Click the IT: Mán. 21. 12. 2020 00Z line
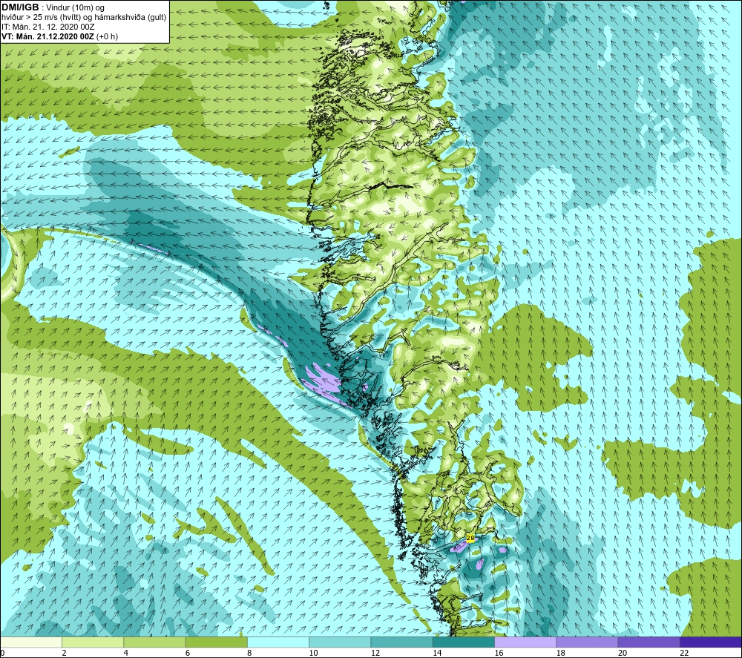This screenshot has width=742, height=658. (47, 27)
